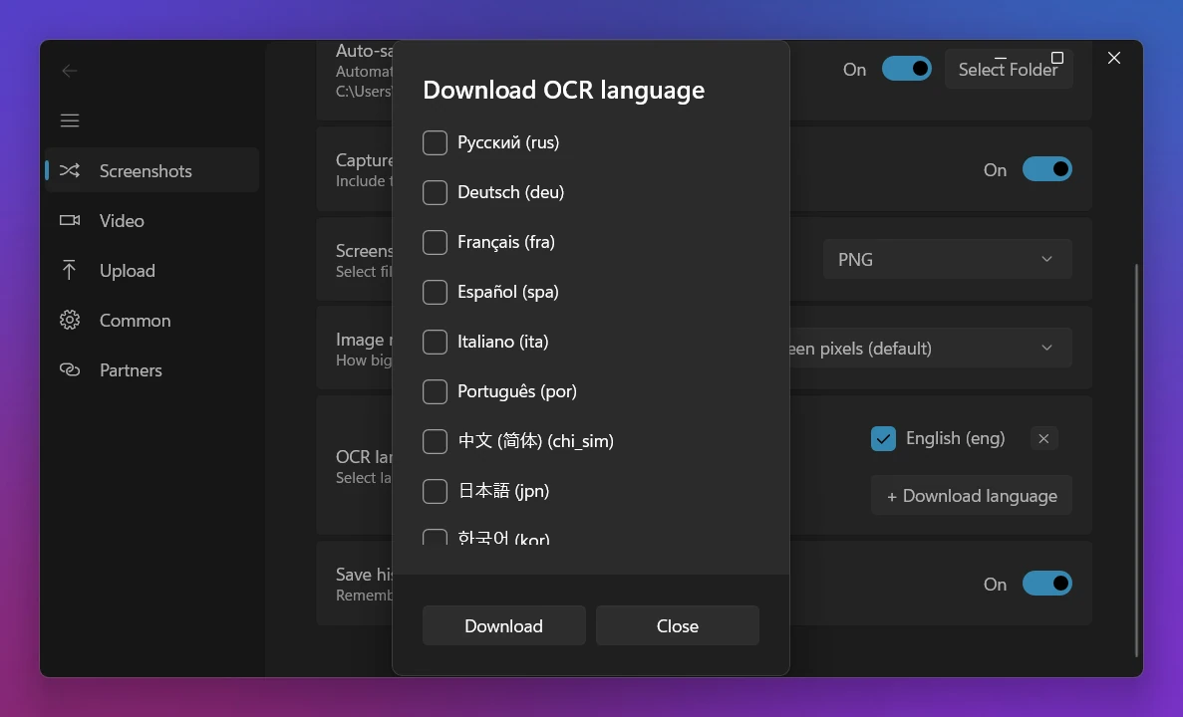Open the Partners section

[x=152, y=369]
